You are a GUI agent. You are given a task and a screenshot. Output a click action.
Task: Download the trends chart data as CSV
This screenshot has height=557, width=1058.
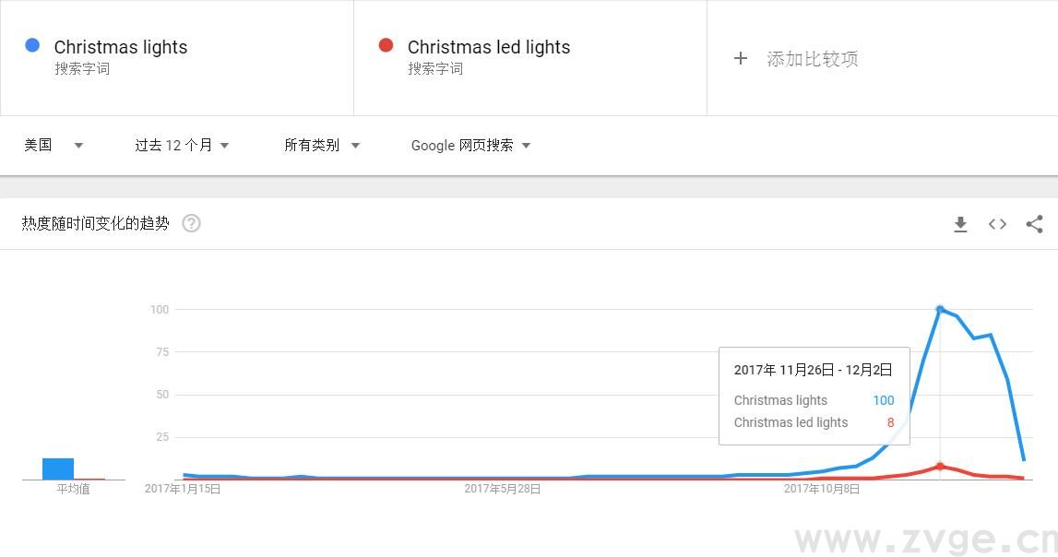tap(960, 224)
